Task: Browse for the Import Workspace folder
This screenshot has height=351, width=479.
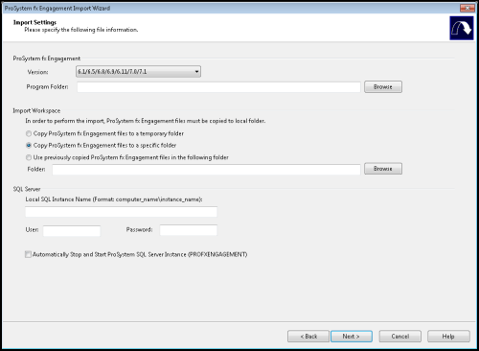Action: 383,169
